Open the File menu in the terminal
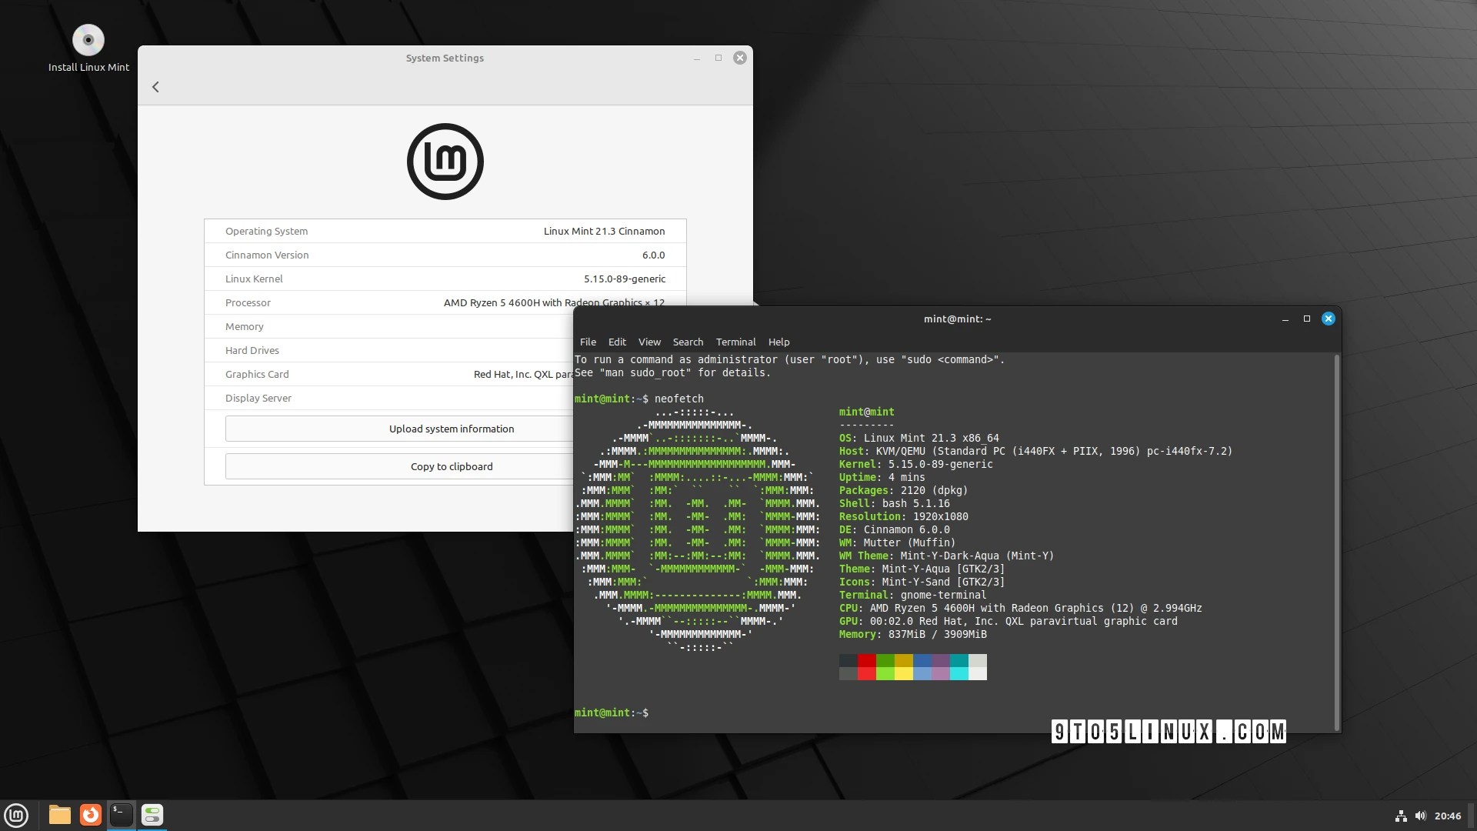This screenshot has height=831, width=1477. pyautogui.click(x=588, y=342)
